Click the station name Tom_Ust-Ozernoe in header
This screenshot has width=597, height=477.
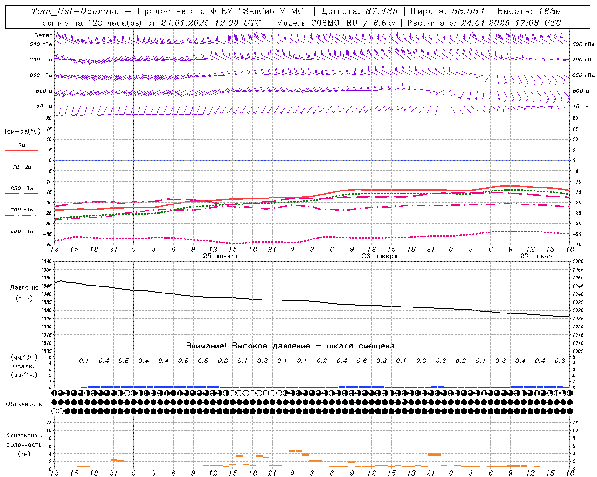pos(75,11)
